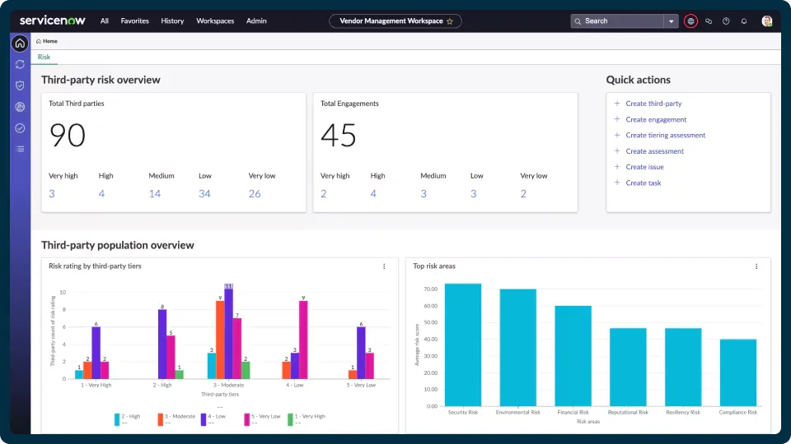
Task: Click the Create third-party link
Action: pyautogui.click(x=653, y=104)
